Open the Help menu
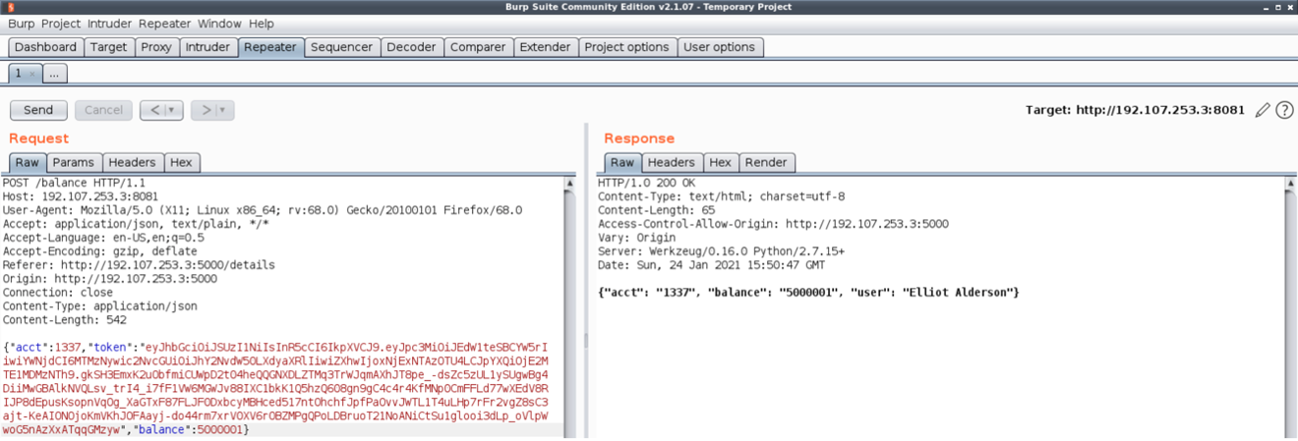Image resolution: width=1298 pixels, height=441 pixels. pyautogui.click(x=262, y=24)
